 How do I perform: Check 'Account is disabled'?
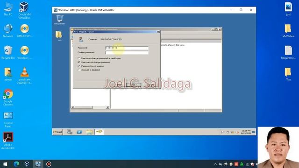tap(79, 70)
